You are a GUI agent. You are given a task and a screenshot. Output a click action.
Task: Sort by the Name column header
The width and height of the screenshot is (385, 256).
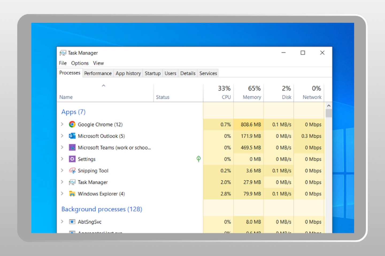click(105, 93)
